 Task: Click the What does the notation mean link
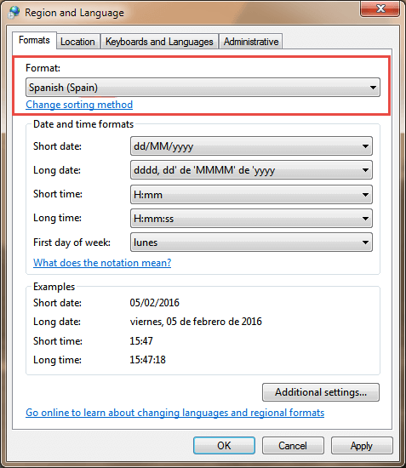pos(102,263)
